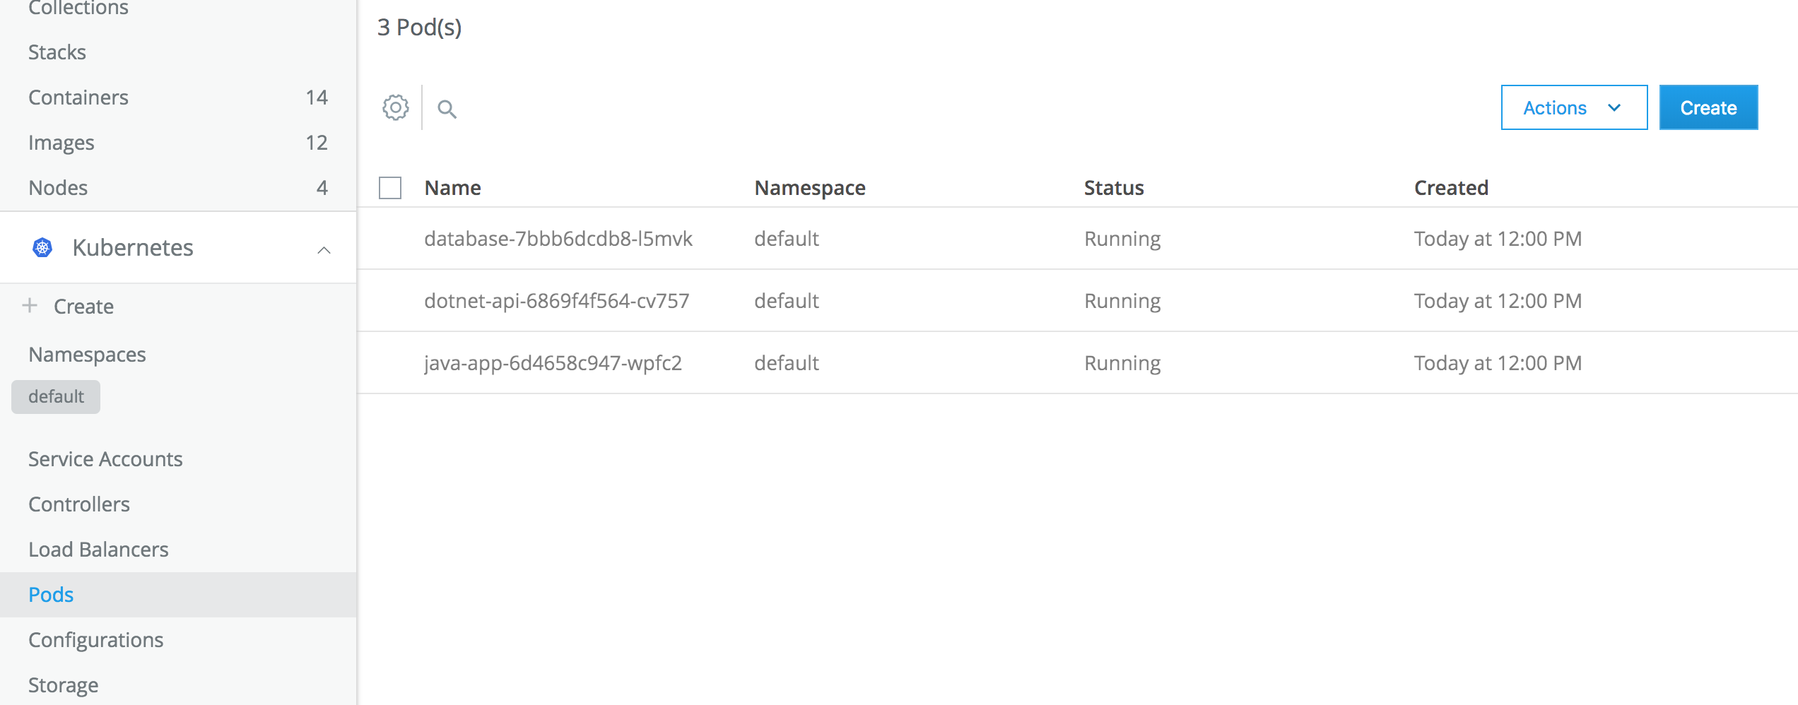Screen dimensions: 1798x705
Task: Click Create under Kubernetes
Action: (x=83, y=307)
